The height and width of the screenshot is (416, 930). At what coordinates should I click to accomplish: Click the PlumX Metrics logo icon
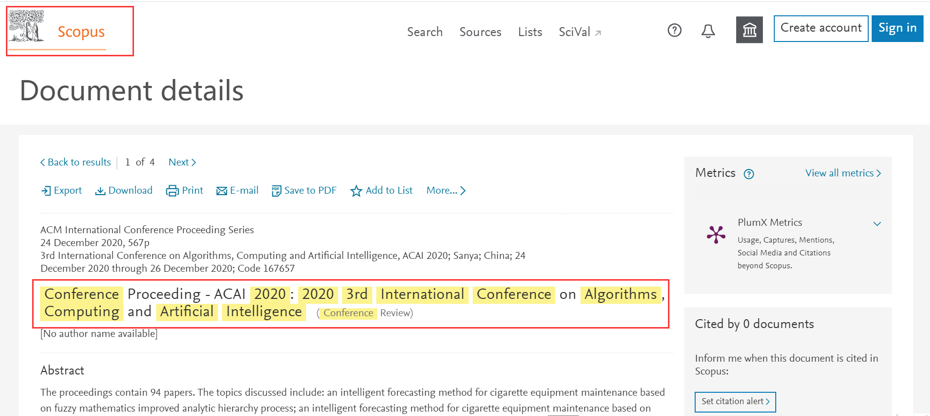click(716, 234)
